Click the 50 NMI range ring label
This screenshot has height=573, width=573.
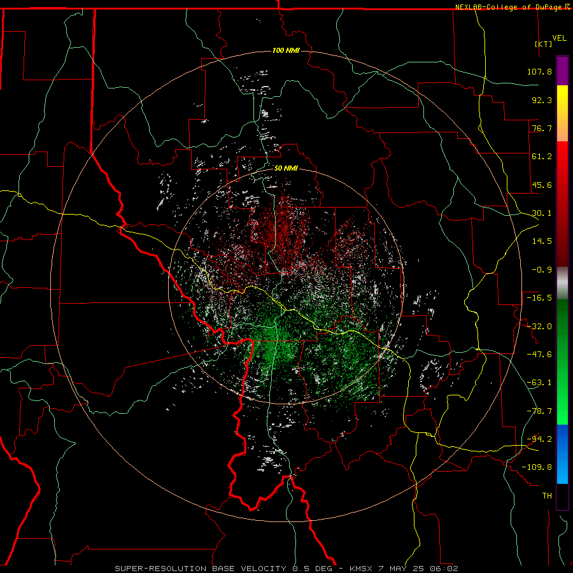pyautogui.click(x=286, y=168)
